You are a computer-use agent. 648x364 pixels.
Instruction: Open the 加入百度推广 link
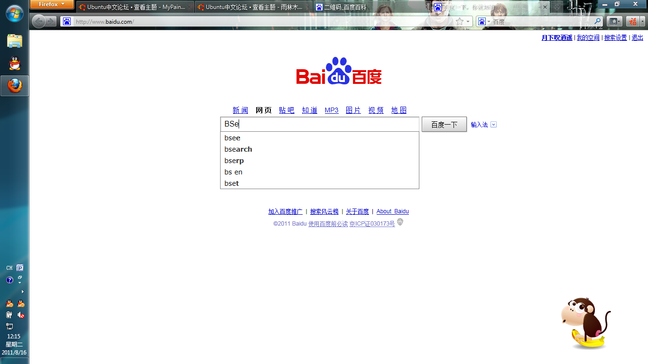coord(285,211)
